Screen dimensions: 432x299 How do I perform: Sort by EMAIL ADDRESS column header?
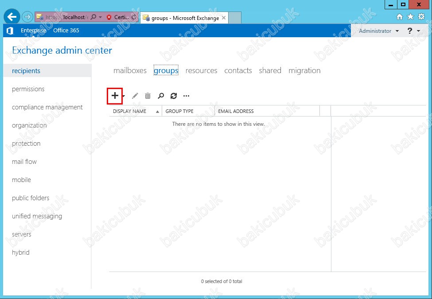(x=267, y=111)
